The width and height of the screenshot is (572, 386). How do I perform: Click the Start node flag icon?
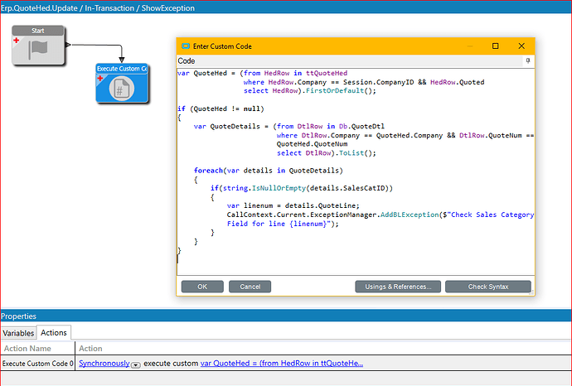click(38, 50)
